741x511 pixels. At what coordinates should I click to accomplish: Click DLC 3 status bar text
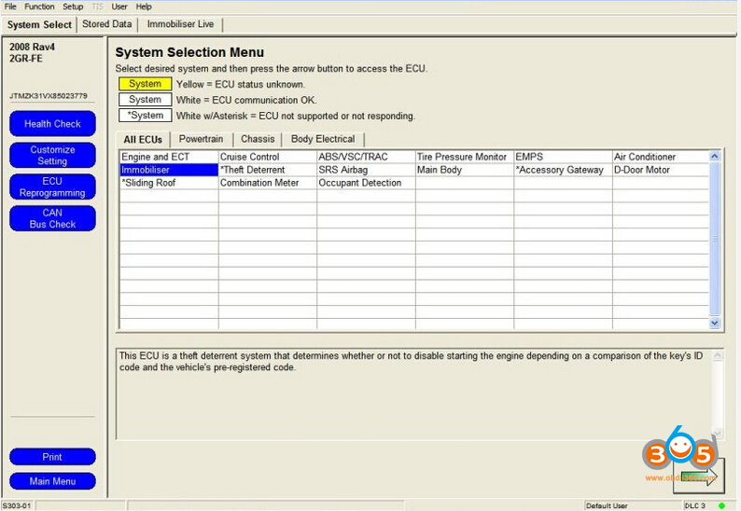tap(694, 505)
